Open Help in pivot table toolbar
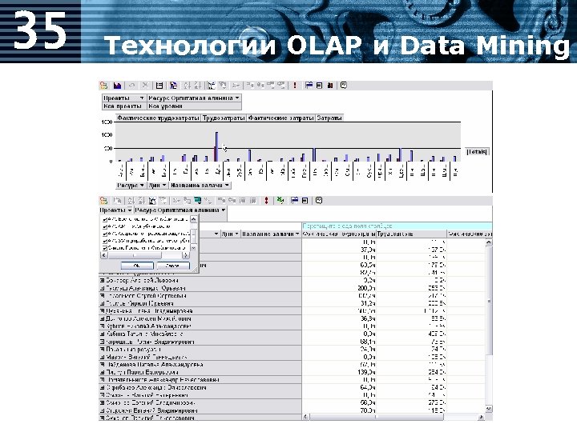The height and width of the screenshot is (432, 577). (x=319, y=201)
